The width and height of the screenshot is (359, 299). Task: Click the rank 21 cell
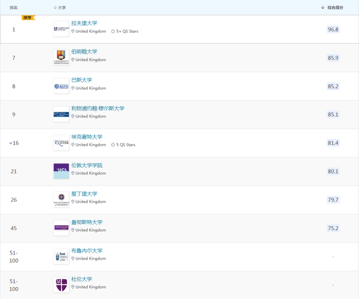(x=14, y=171)
